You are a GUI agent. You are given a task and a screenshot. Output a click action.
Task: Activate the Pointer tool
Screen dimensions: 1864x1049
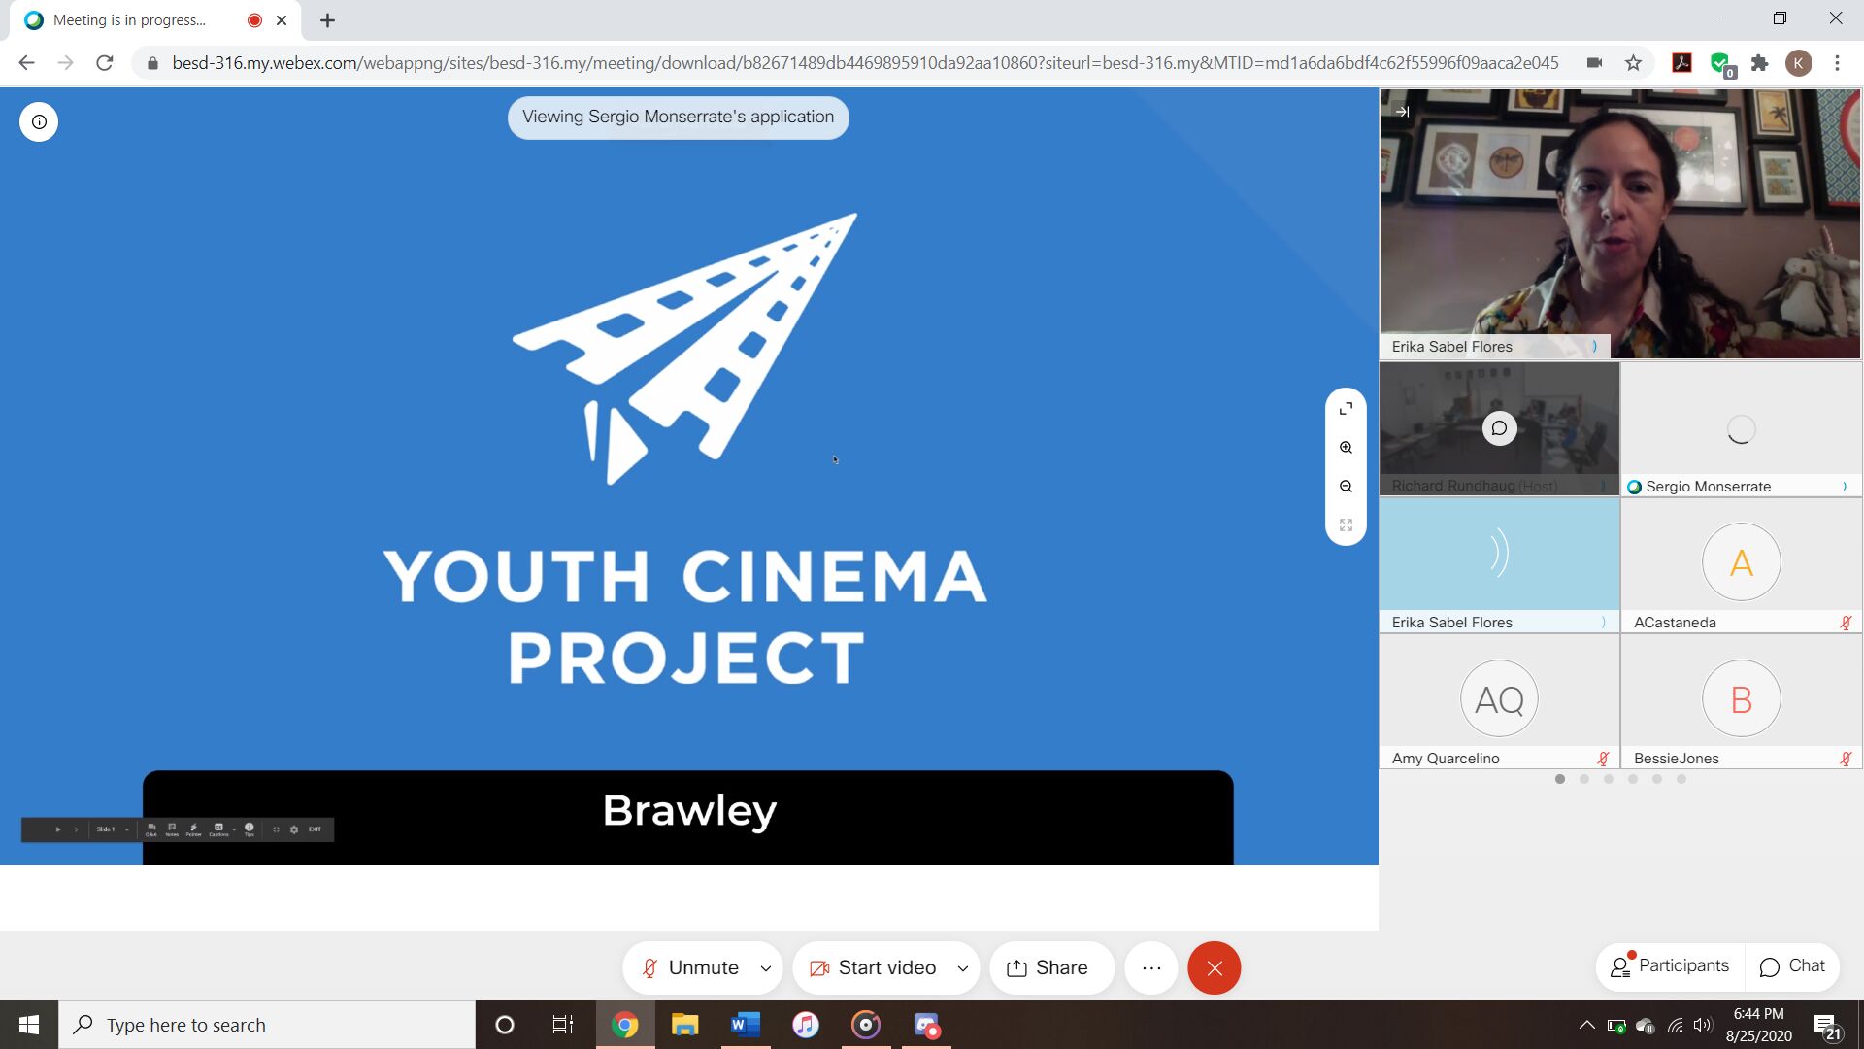point(193,829)
